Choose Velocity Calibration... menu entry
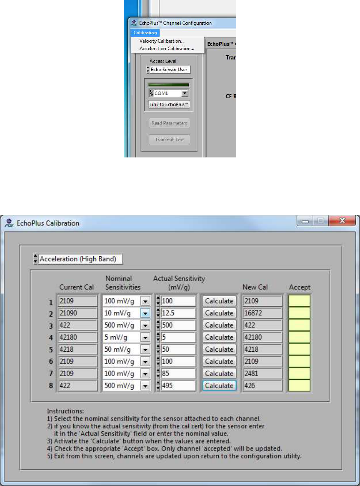Screen dimensions: 360x486 (162, 41)
